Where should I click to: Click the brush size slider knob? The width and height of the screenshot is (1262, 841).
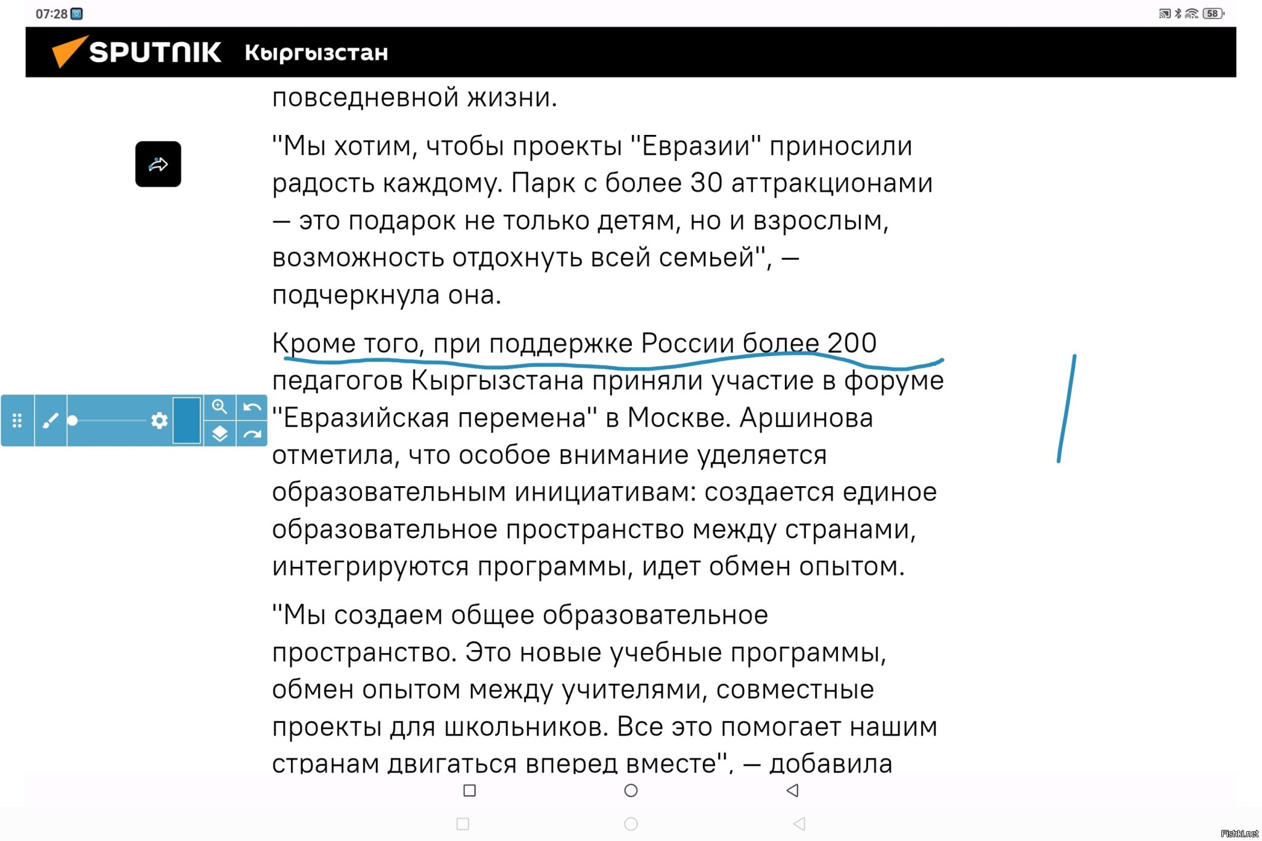(x=73, y=420)
